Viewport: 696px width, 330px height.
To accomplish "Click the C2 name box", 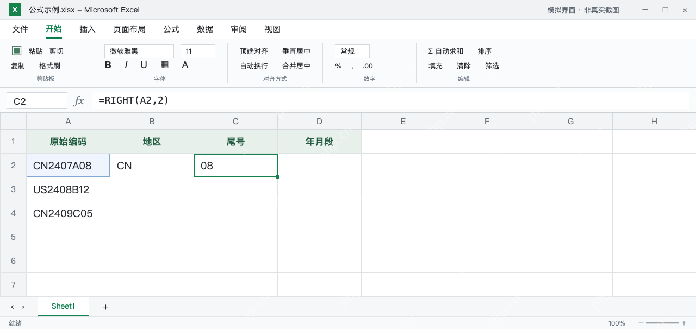I will coord(37,101).
